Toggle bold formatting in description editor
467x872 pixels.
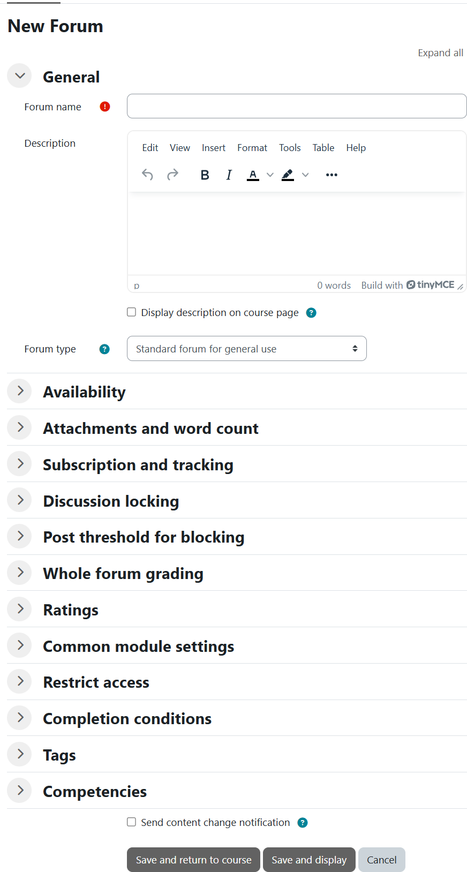pyautogui.click(x=205, y=175)
